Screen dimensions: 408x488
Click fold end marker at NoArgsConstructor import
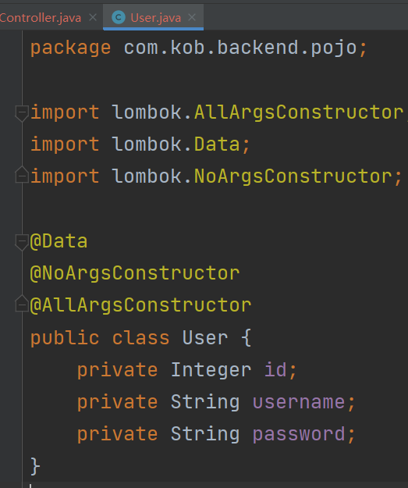click(x=22, y=175)
